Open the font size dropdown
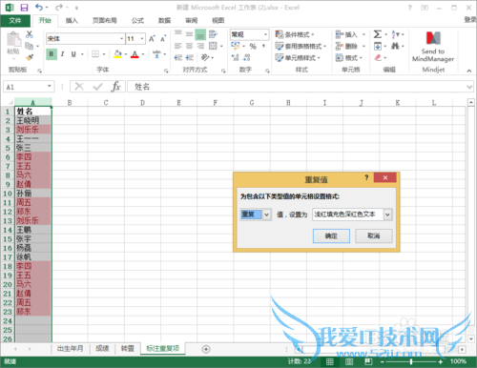Viewport: 477px width, 368px height. (x=142, y=39)
